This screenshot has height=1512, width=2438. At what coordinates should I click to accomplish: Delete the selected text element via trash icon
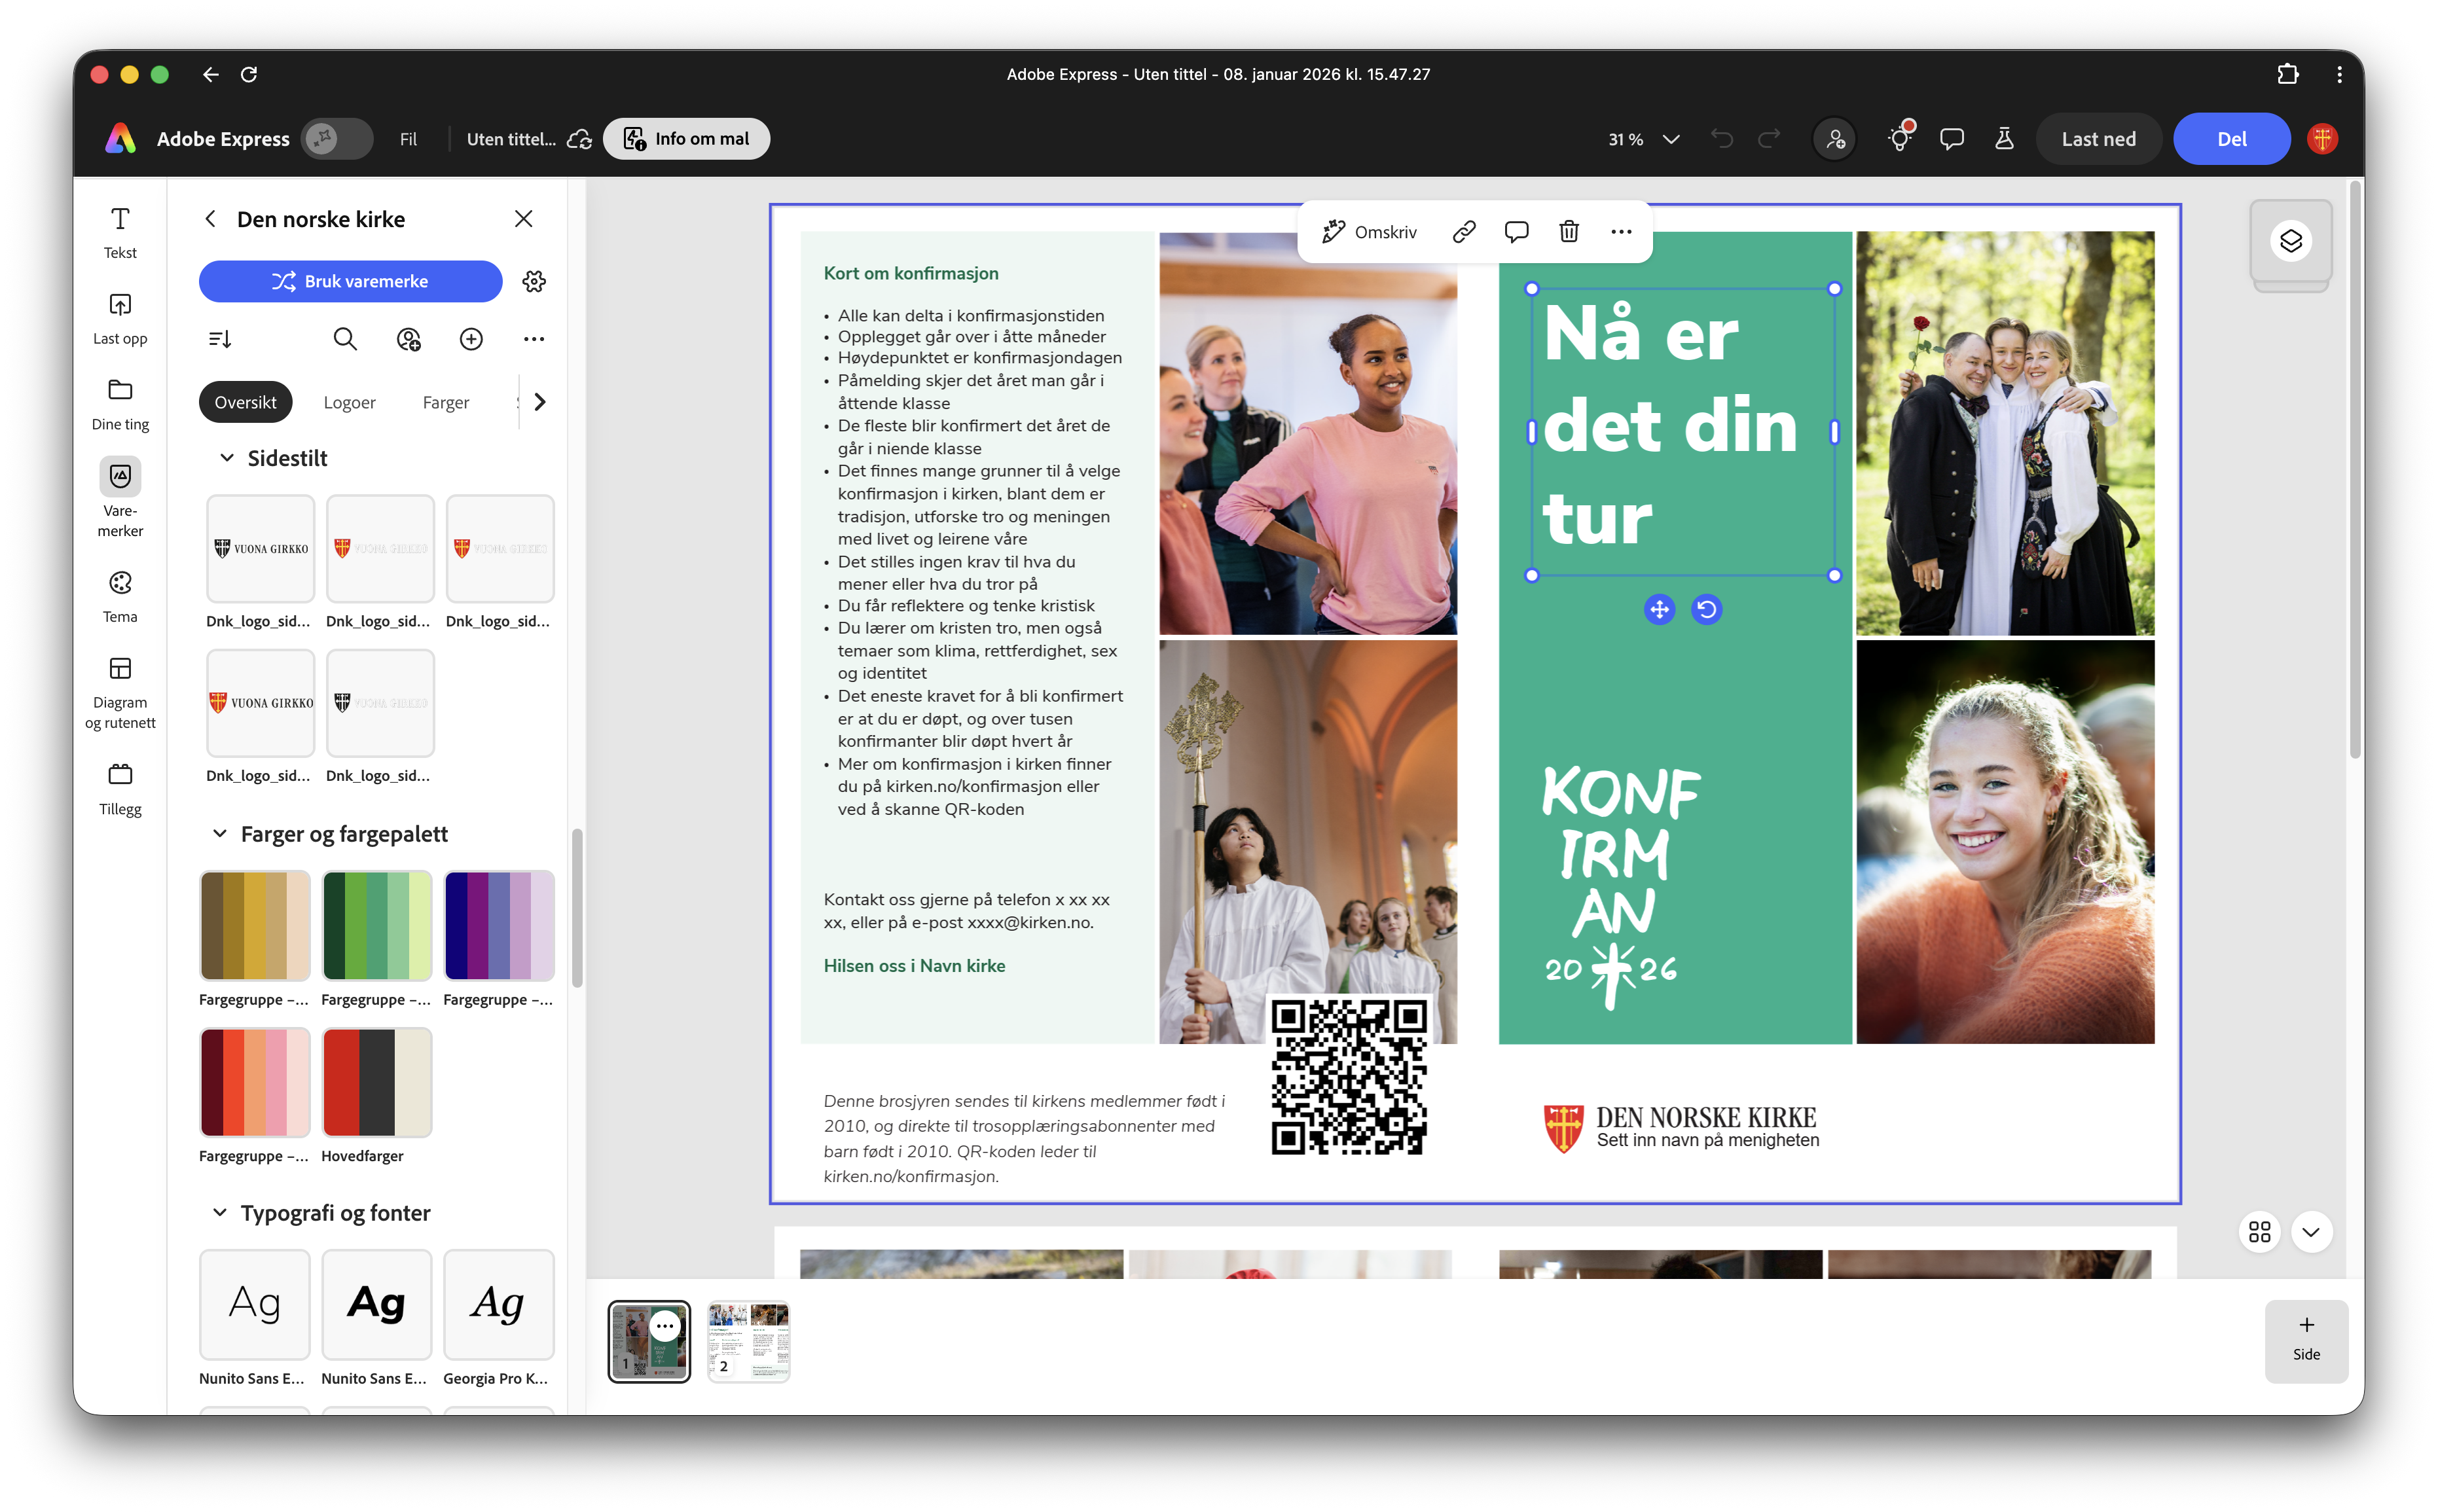click(1568, 231)
